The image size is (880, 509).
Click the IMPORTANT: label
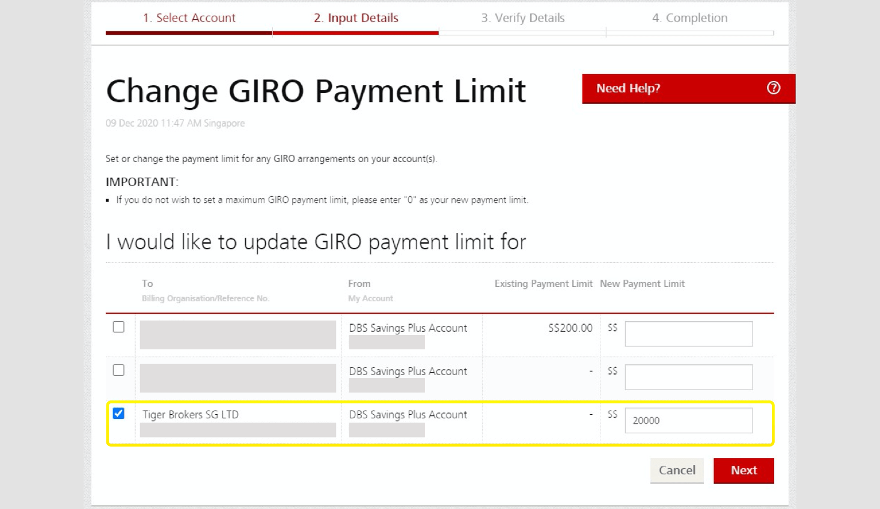click(142, 182)
